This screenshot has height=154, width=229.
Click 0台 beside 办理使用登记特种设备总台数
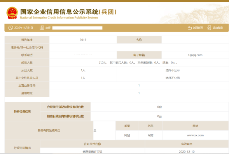tap(159, 107)
